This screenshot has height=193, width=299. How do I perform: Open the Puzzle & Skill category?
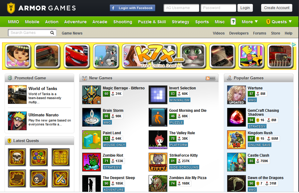coord(152,22)
